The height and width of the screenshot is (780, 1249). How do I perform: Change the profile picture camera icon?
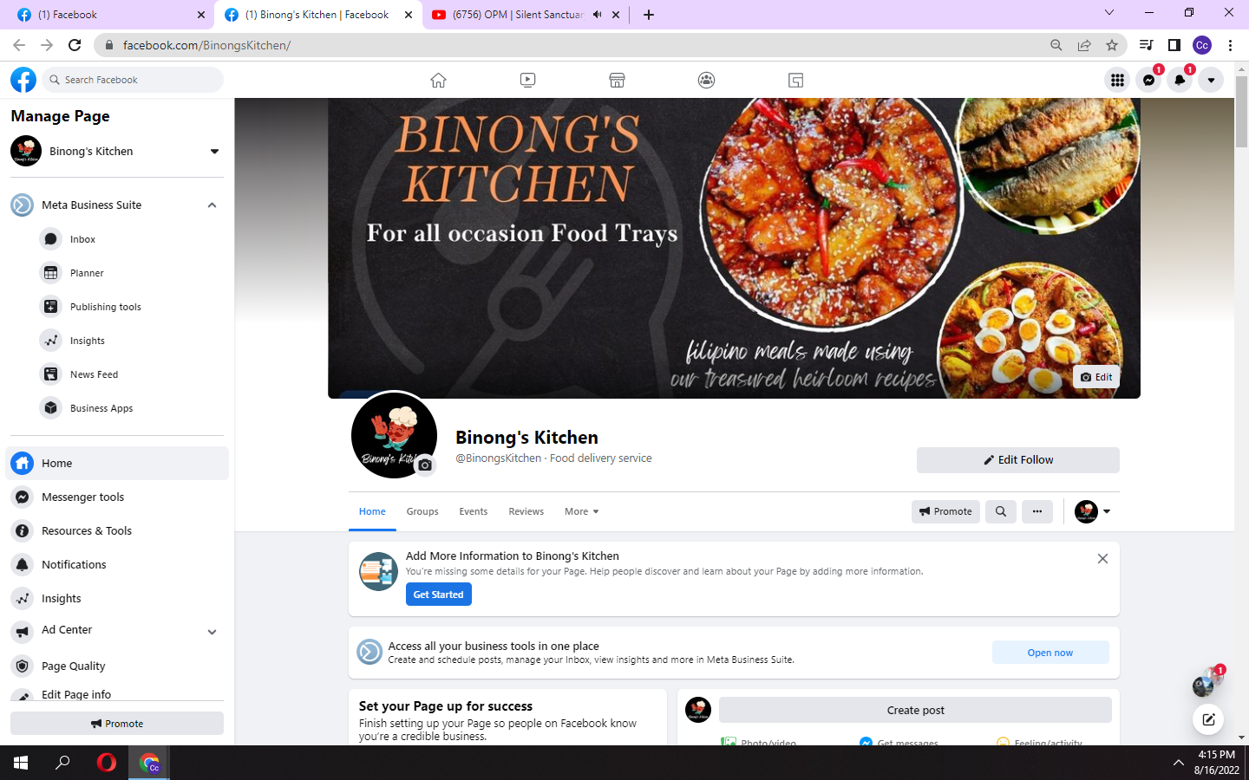click(424, 465)
